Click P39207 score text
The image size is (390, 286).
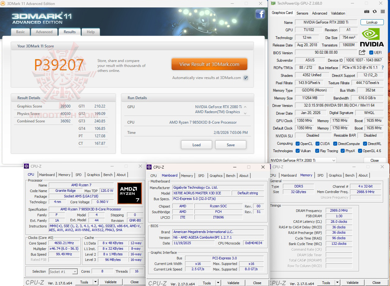59,65
